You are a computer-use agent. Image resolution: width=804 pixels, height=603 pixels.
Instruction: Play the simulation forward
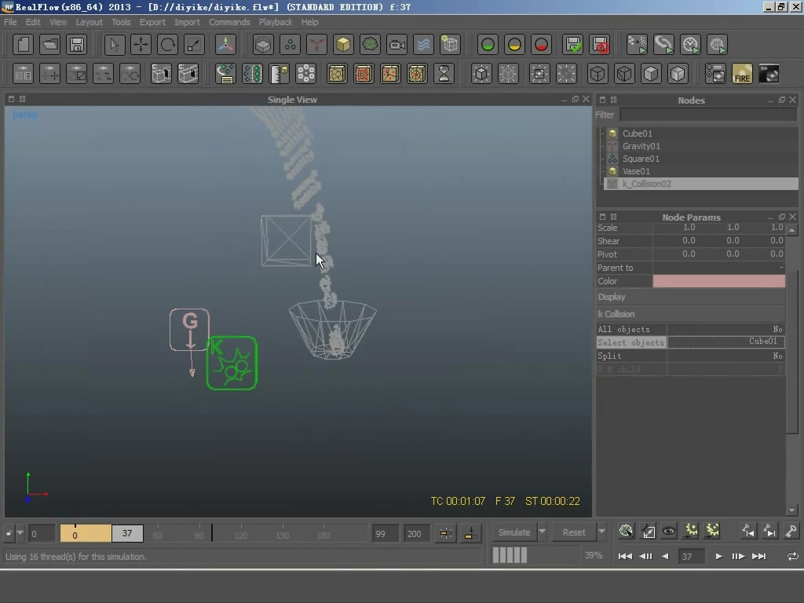pyautogui.click(x=718, y=557)
